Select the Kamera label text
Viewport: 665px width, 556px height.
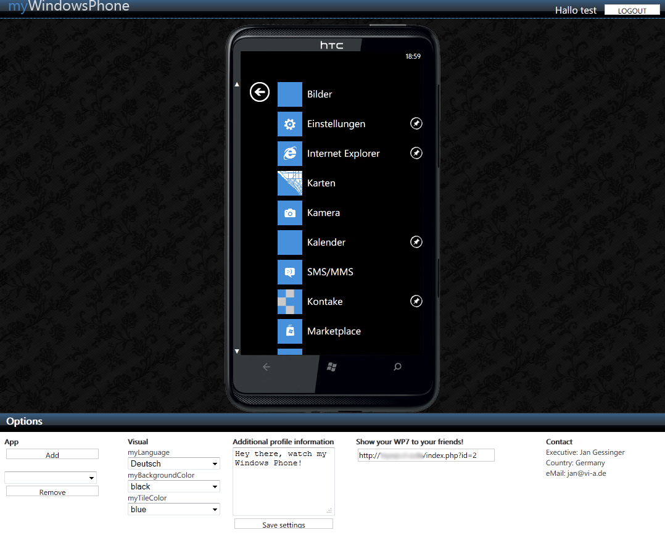click(324, 213)
